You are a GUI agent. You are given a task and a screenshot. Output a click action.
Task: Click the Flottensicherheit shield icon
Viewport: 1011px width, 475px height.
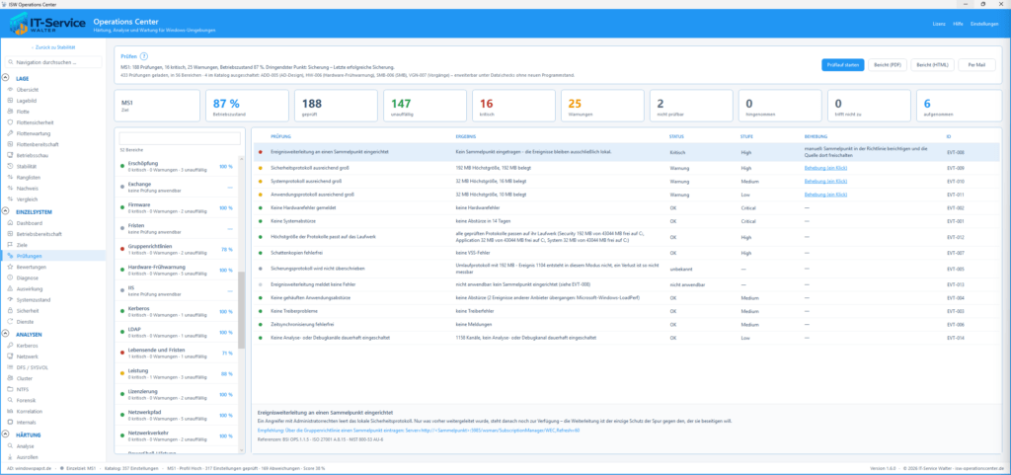pos(10,122)
